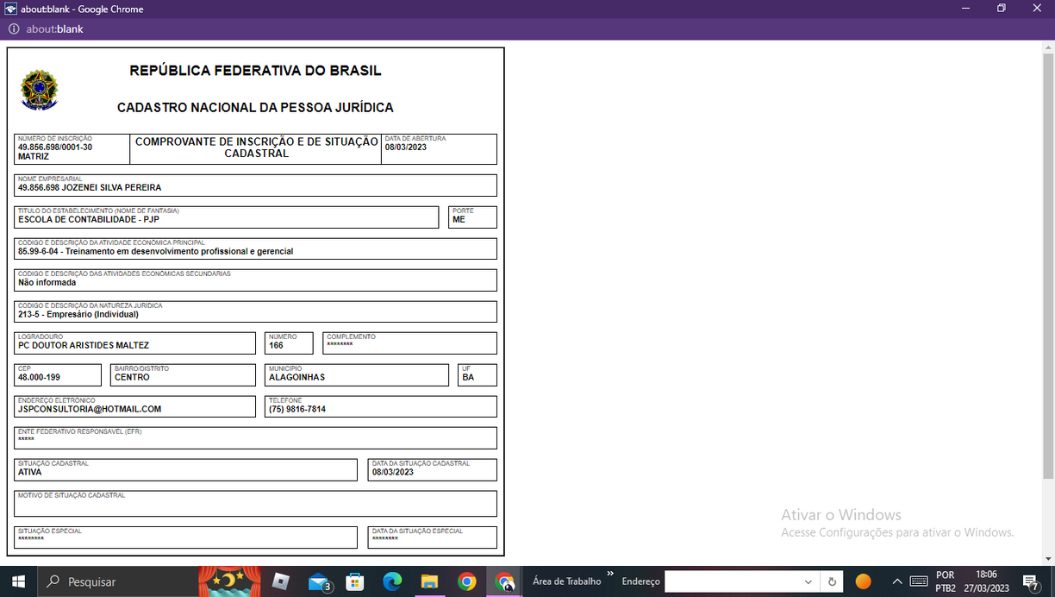Viewport: 1055px width, 597px height.
Task: Click the Pesquisar taskbar search box
Action: point(121,581)
